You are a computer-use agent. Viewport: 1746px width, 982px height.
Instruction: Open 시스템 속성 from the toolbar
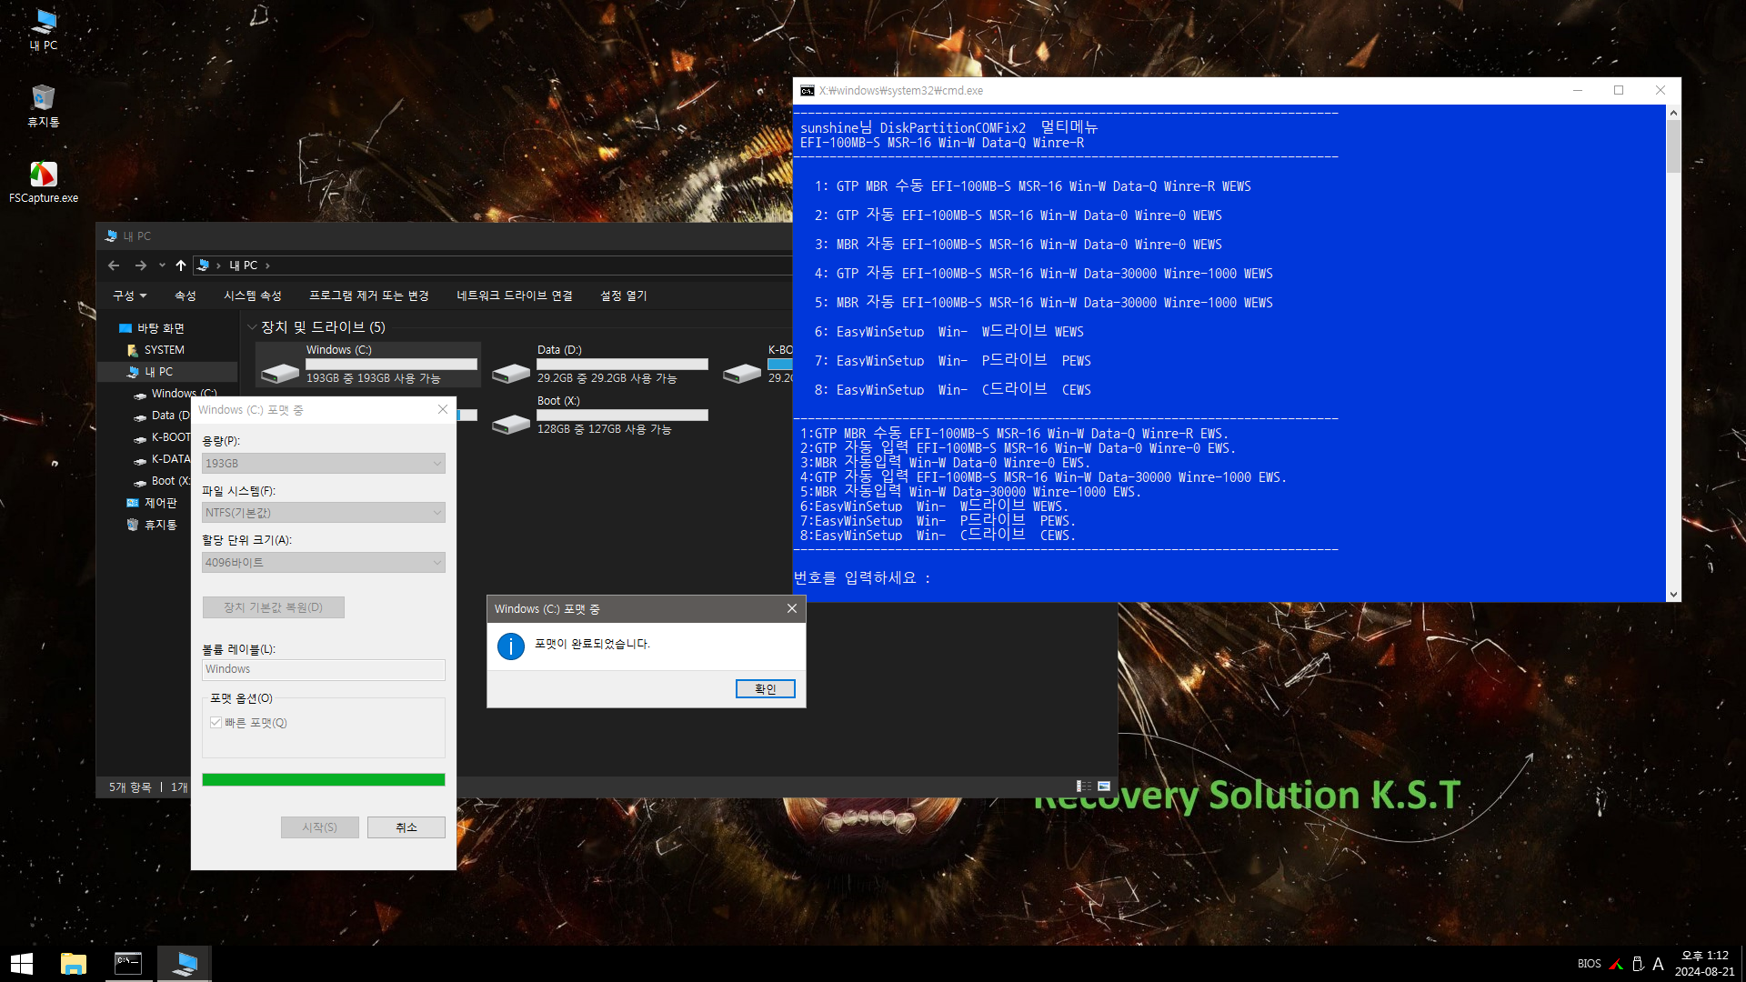tap(253, 296)
